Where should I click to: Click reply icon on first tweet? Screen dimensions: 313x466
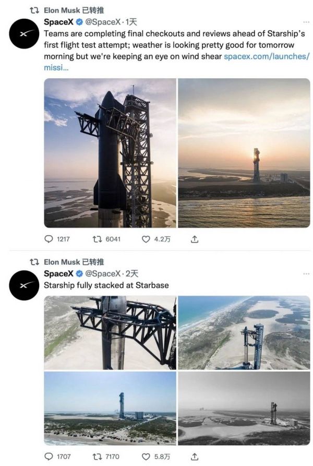click(49, 239)
